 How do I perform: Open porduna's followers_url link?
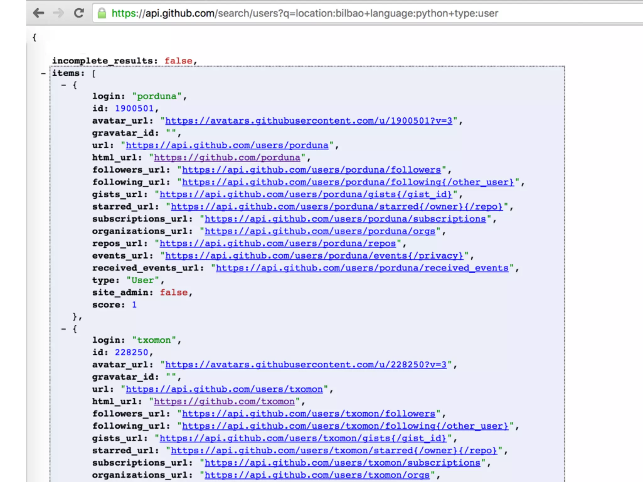tap(311, 170)
